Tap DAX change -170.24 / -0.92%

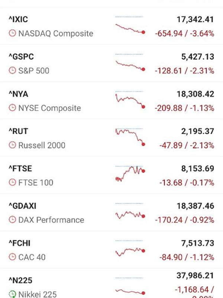[184, 220]
